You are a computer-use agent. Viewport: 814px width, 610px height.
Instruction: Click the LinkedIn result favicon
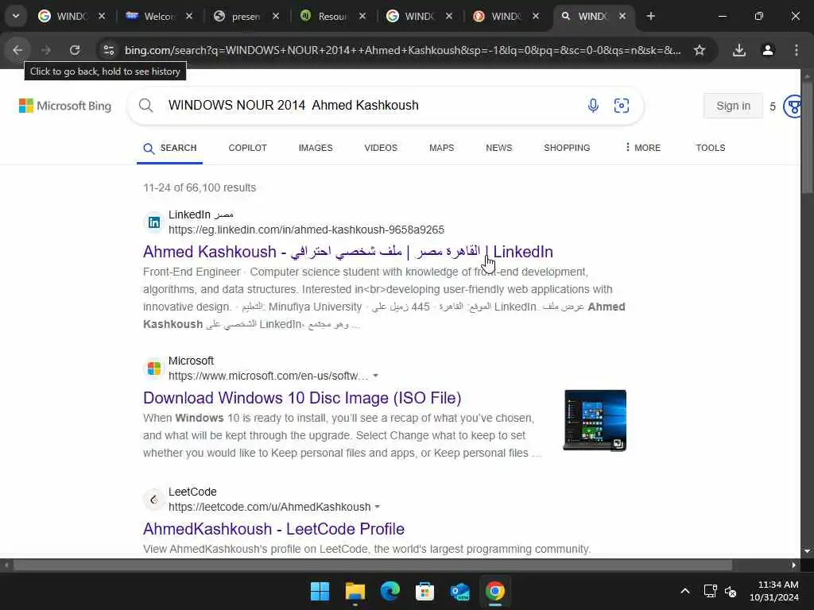click(153, 222)
